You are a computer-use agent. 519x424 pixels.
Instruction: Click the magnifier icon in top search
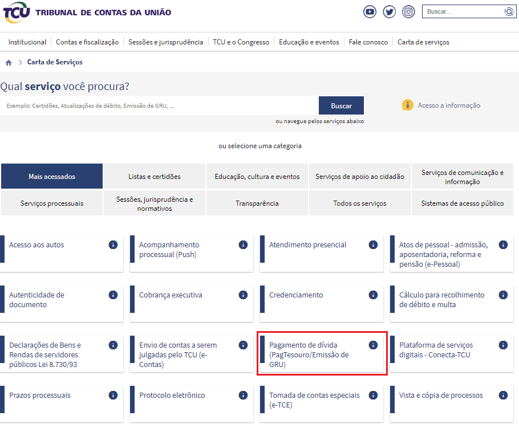509,11
